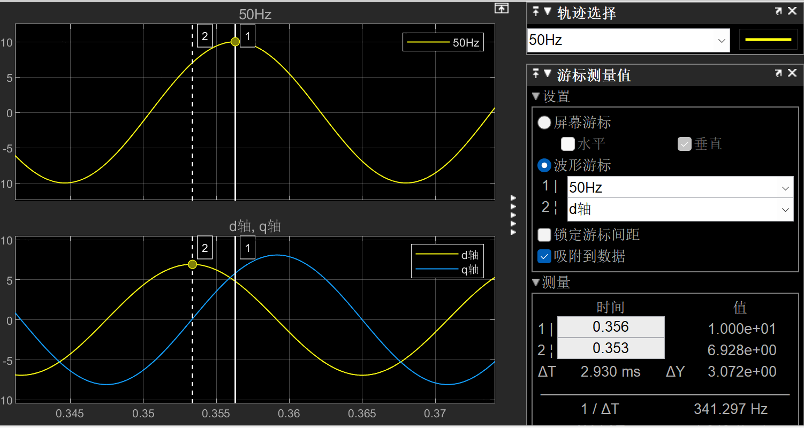Click the q轴 legend entry

pyautogui.click(x=447, y=270)
